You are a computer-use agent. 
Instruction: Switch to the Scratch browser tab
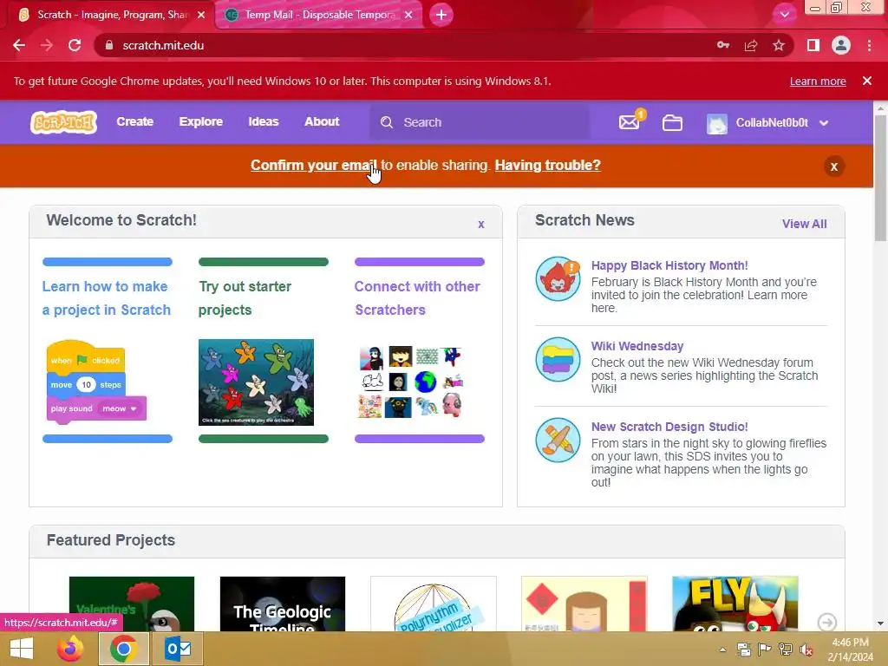(108, 15)
